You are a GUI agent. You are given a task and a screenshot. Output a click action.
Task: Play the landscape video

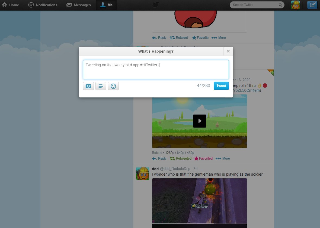pos(200,121)
